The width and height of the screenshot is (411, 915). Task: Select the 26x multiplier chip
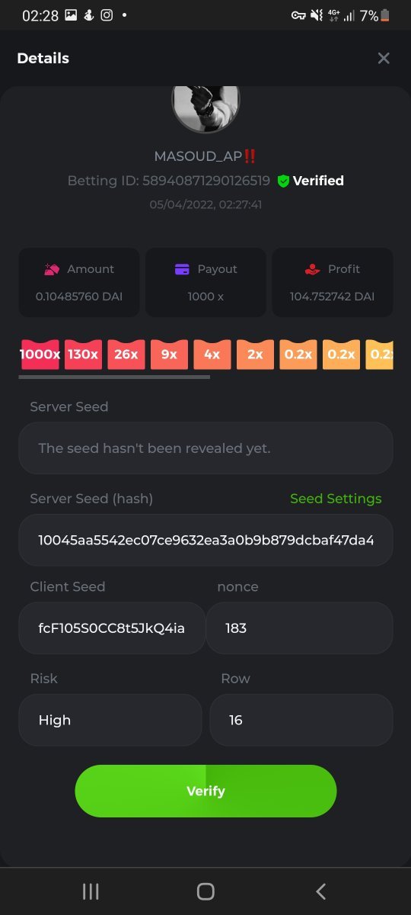point(126,355)
